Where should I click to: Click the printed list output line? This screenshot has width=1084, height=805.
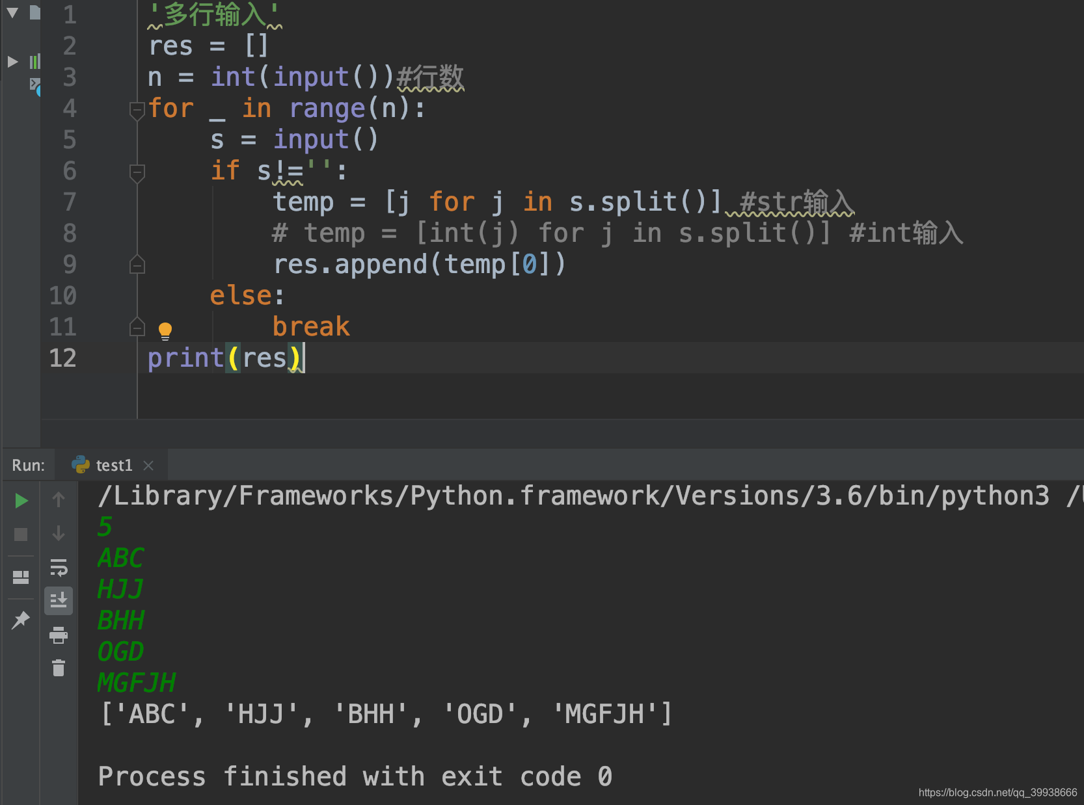pyautogui.click(x=386, y=714)
